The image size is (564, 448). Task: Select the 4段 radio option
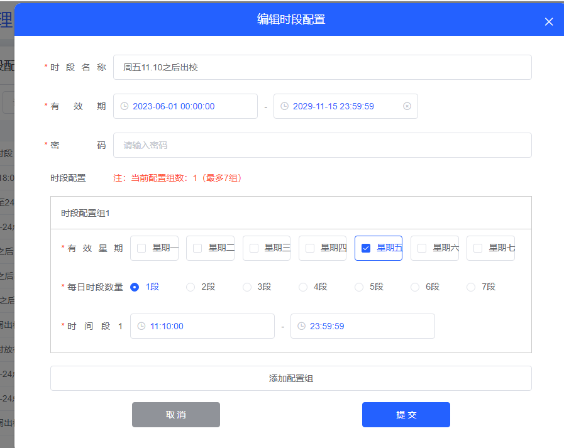coord(303,287)
